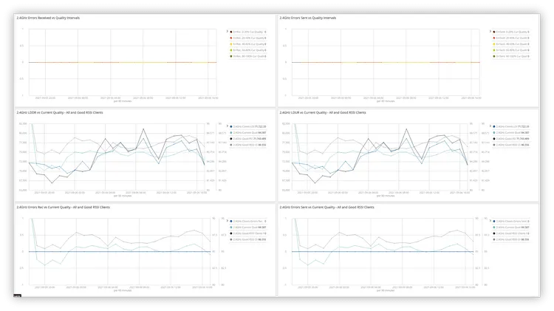554x311 pixels.
Task: Click 2.4GHz Comm LDDR legend dot
Action: (231, 126)
